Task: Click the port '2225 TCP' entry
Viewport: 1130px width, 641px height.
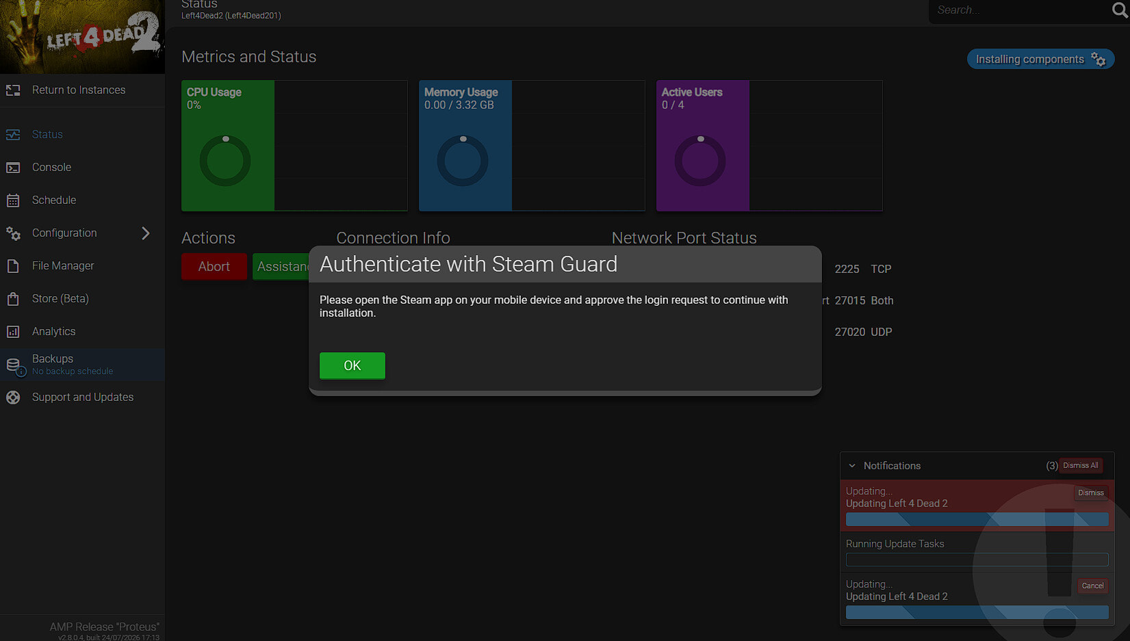Action: (862, 270)
